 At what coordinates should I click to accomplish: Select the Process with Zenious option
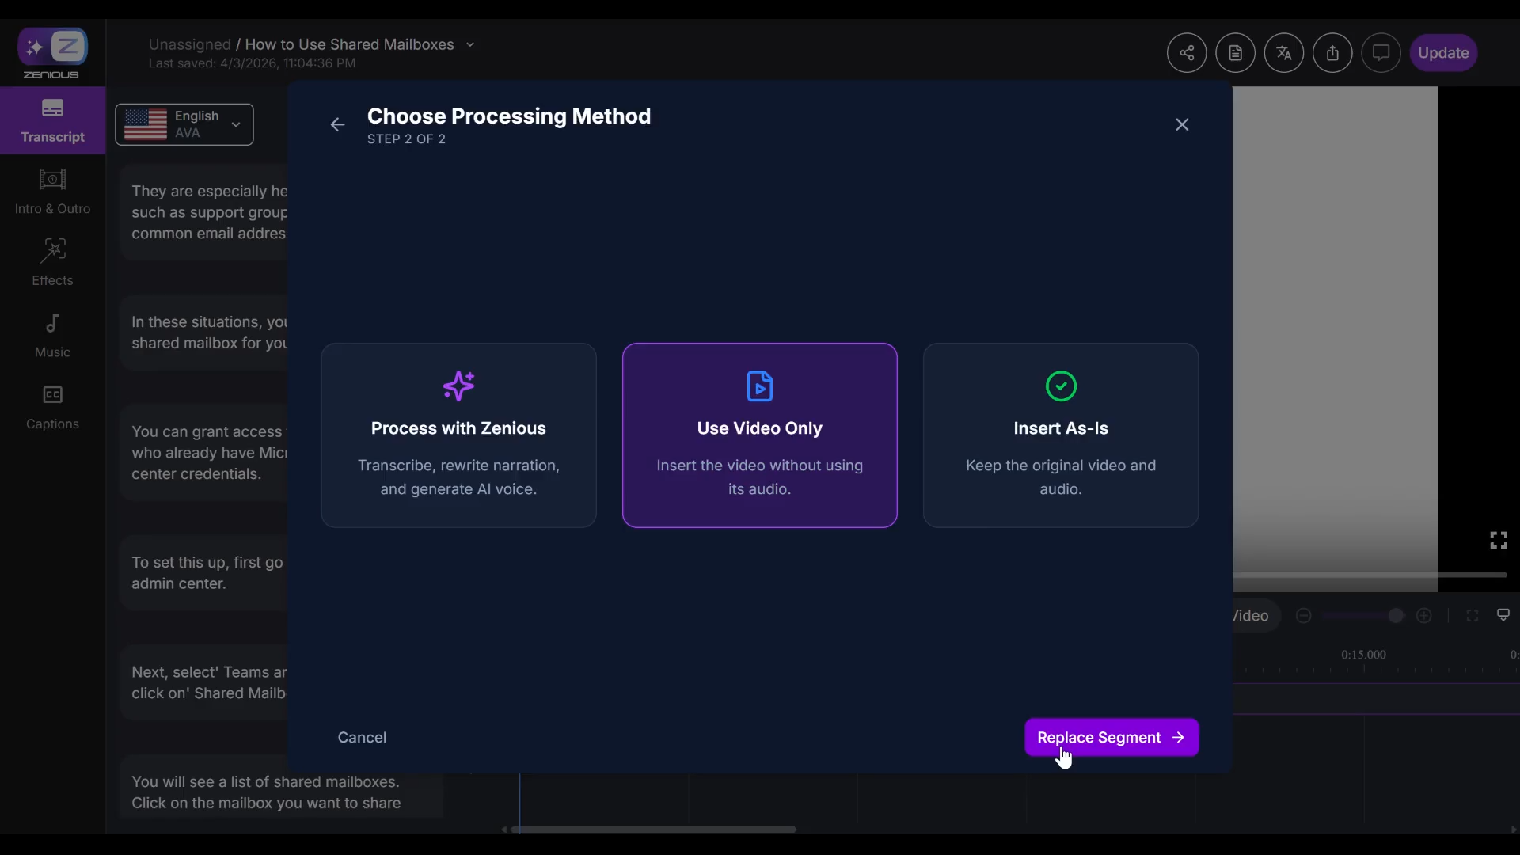click(x=458, y=435)
